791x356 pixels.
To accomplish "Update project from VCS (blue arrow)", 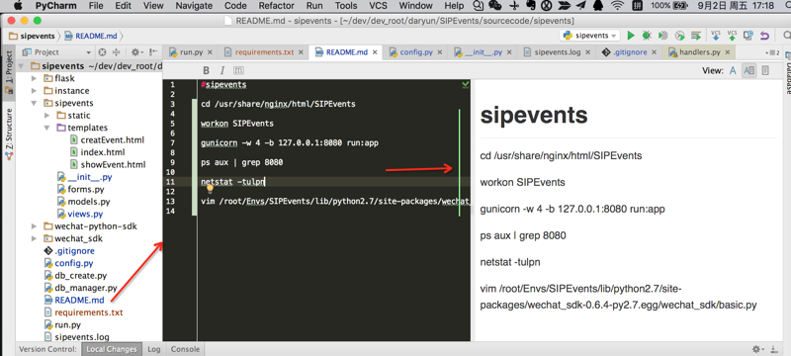I will point(715,36).
